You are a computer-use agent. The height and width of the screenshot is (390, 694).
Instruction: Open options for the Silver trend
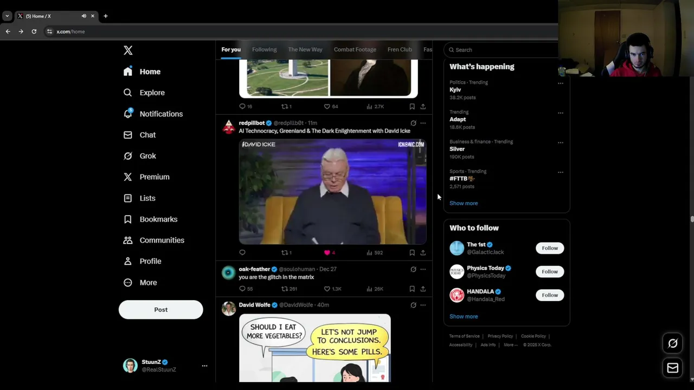(x=561, y=143)
